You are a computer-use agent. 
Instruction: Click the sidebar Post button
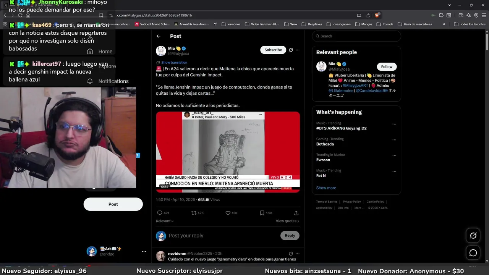(113, 204)
